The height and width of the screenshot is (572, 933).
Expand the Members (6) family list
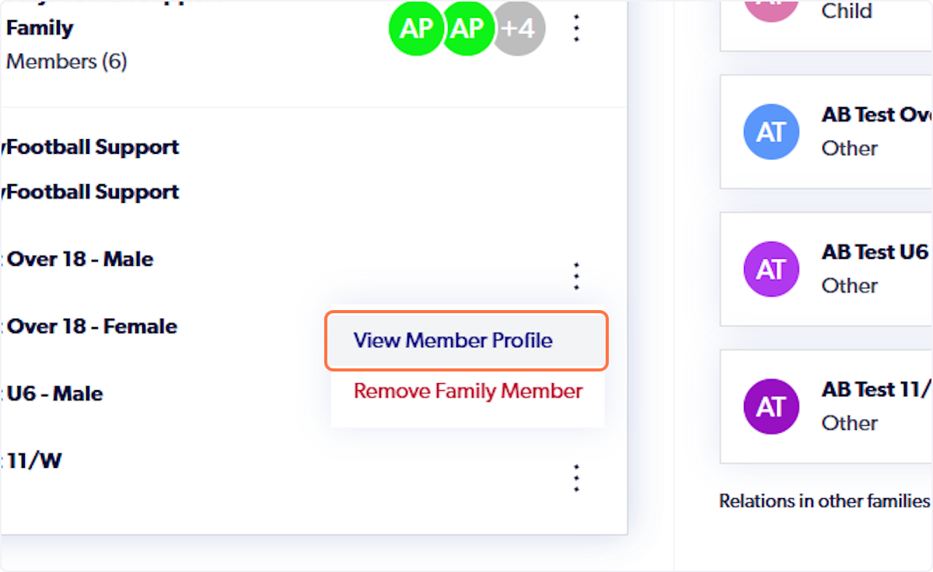pyautogui.click(x=66, y=61)
